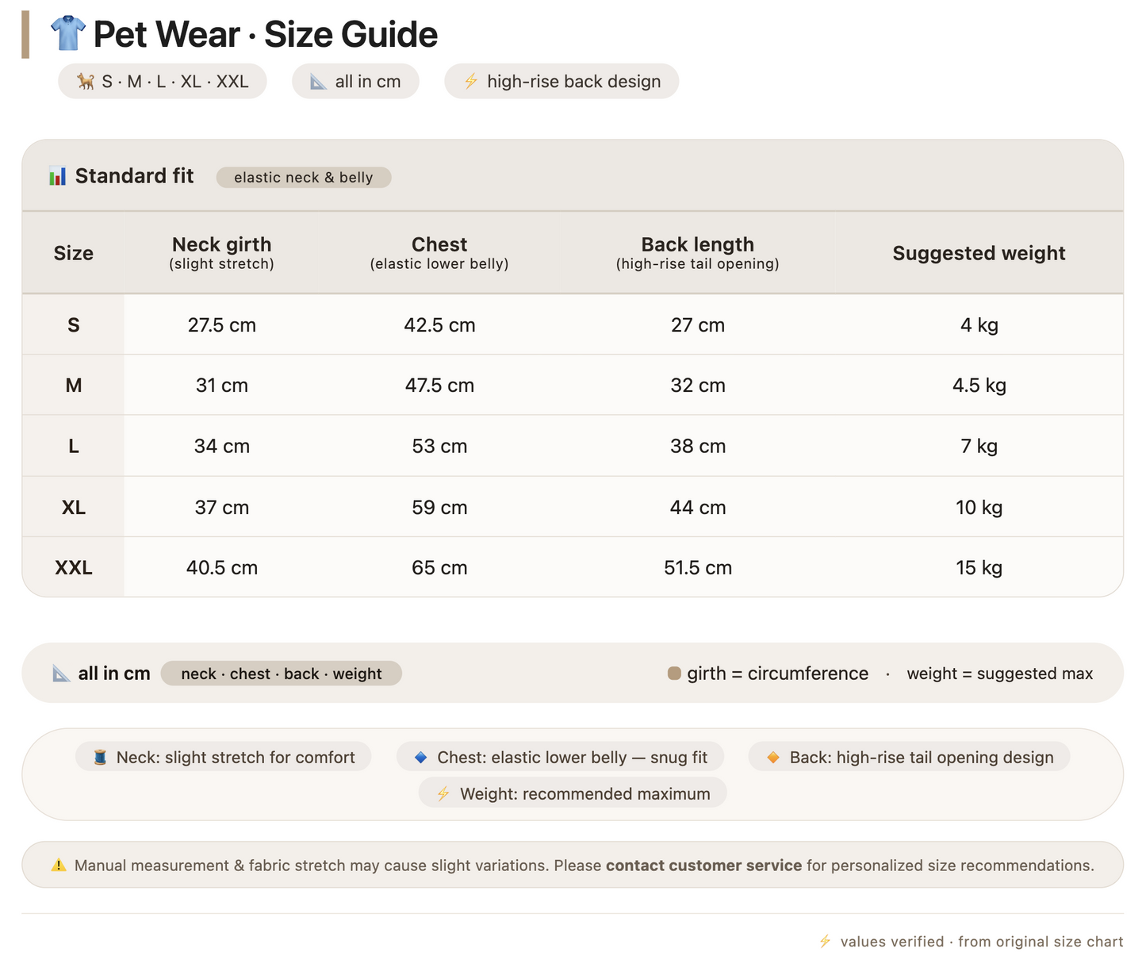The width and height of the screenshot is (1146, 975).
Task: Click the Neck girth column header
Action: pos(222,253)
